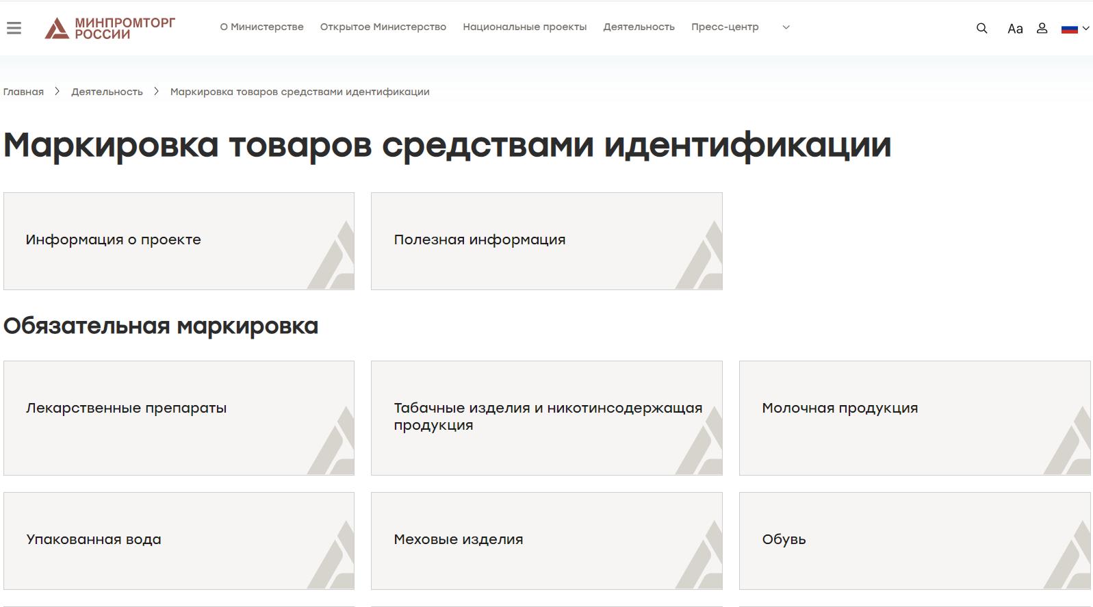Open the Пресс-центр menu

click(725, 27)
